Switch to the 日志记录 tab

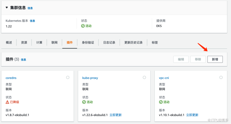pyautogui.click(x=109, y=43)
